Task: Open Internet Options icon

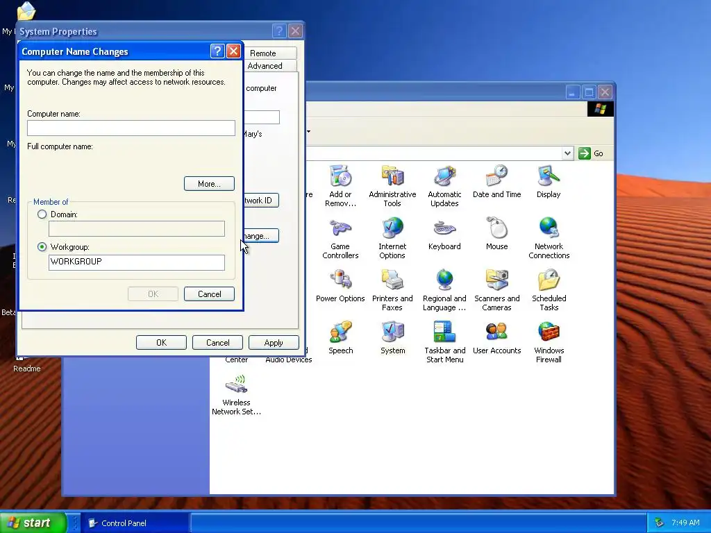Action: (392, 238)
